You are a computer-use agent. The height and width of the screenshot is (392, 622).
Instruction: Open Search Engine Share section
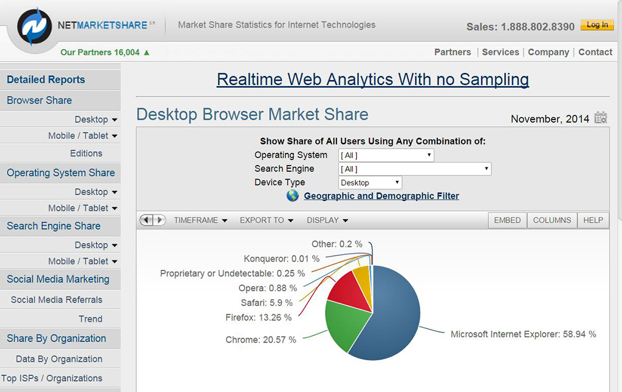click(x=53, y=226)
